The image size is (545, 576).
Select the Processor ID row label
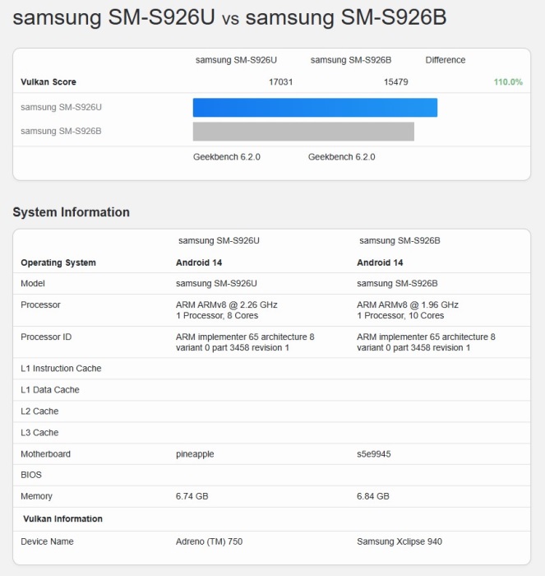(x=46, y=337)
